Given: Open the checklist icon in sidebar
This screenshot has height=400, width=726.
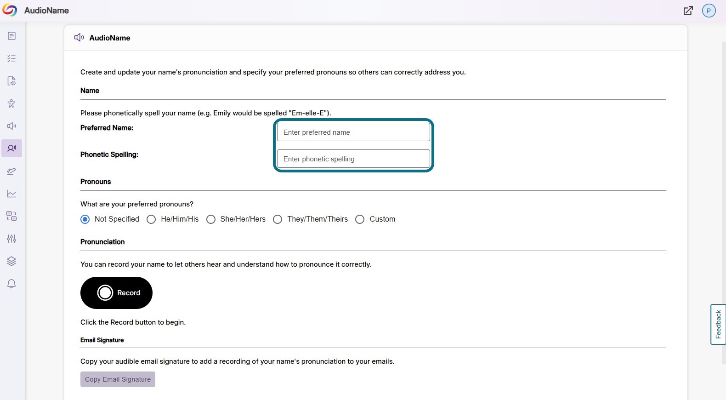Looking at the screenshot, I should (11, 58).
